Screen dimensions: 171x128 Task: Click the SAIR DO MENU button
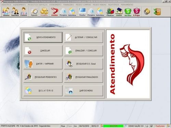click(x=83, y=91)
